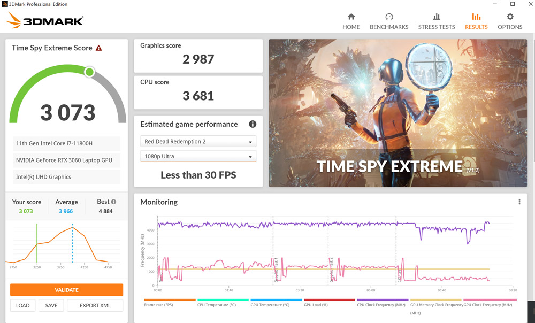This screenshot has width=535, height=323.
Task: Click Your score value 3 073 in green
Action: pos(26,211)
